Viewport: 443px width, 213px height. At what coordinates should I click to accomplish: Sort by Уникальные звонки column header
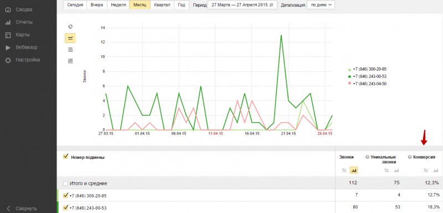(x=384, y=159)
